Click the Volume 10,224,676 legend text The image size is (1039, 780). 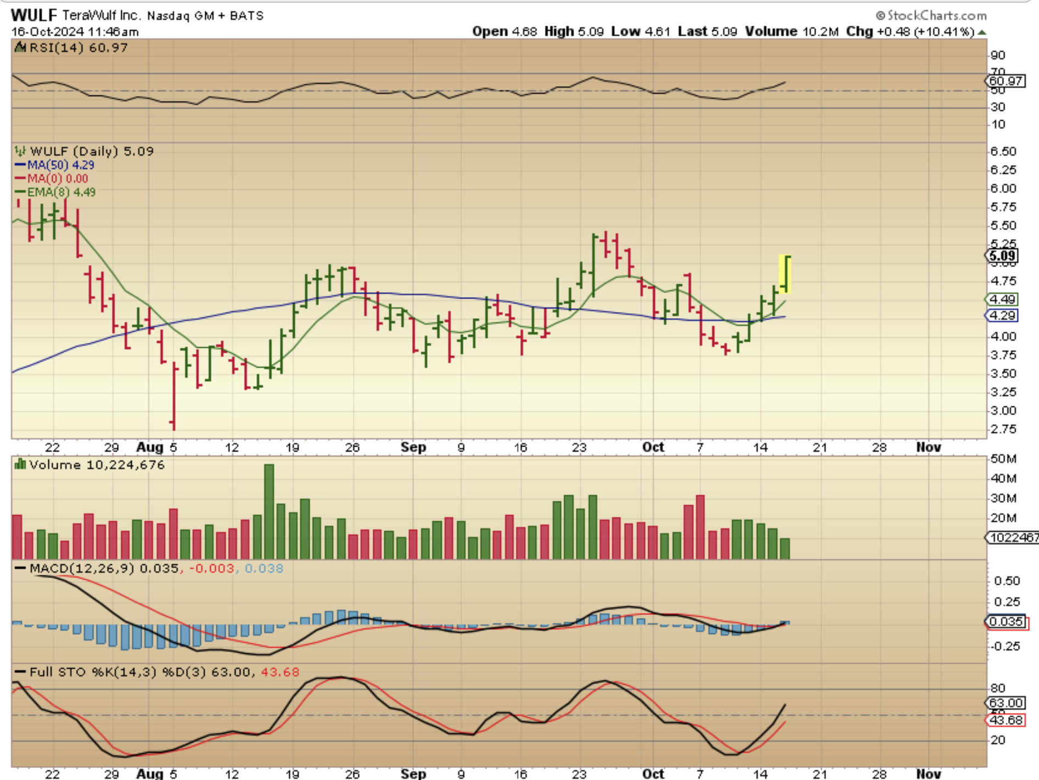tap(97, 465)
